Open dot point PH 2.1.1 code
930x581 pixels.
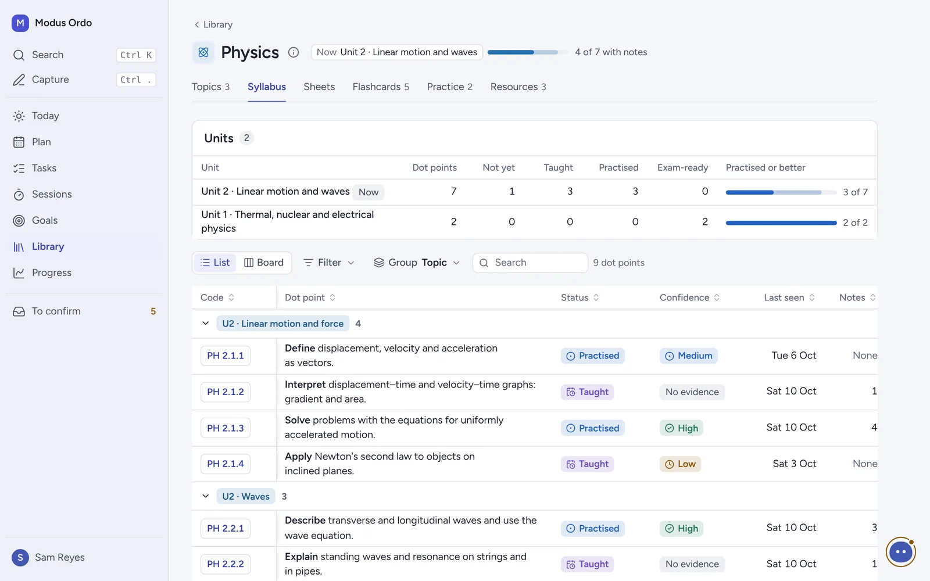pos(226,356)
